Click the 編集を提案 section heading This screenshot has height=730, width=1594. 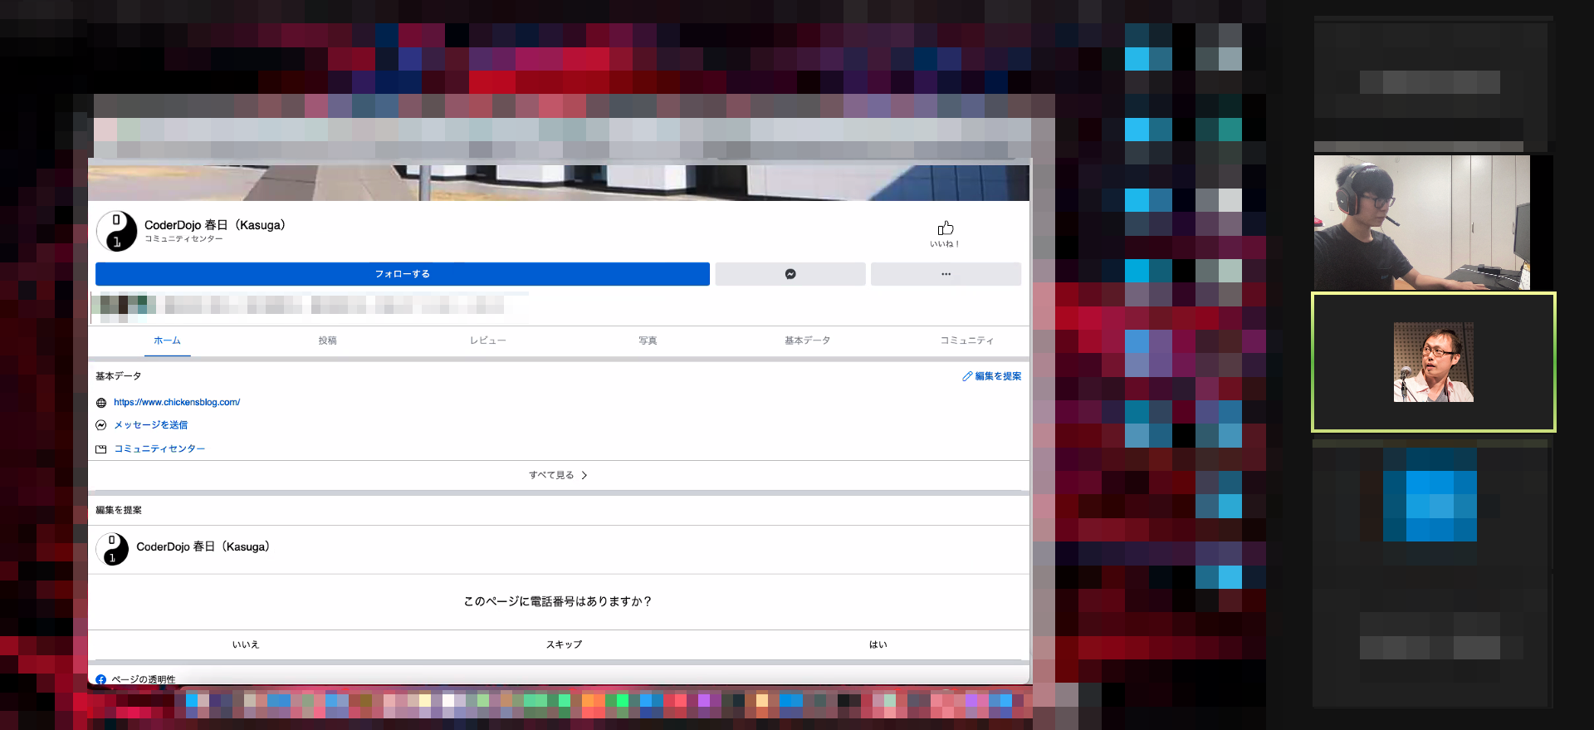tap(119, 510)
